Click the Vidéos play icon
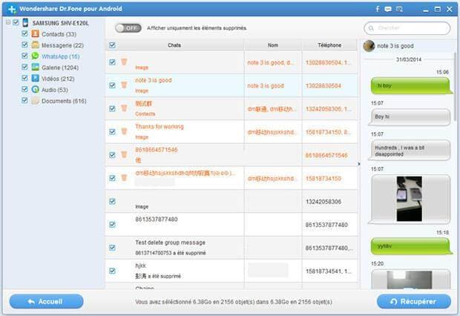The height and width of the screenshot is (316, 460). 35,78
